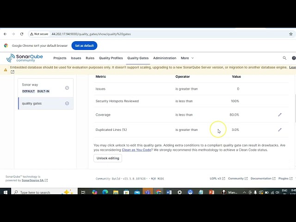Select the Sonar way quality gate
The height and width of the screenshot is (222, 296).
coord(45,88)
